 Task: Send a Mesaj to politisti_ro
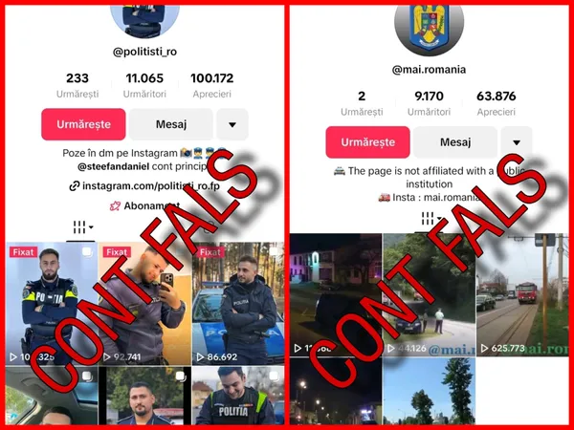tap(171, 124)
